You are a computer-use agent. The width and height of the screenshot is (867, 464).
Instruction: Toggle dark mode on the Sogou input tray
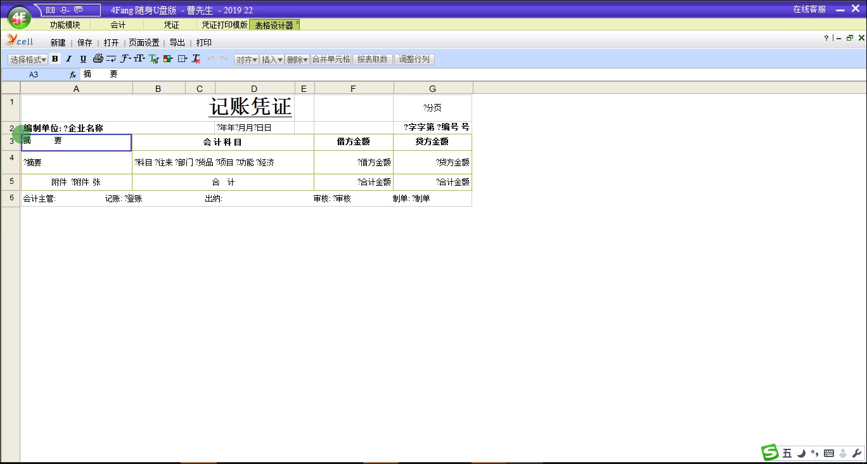pyautogui.click(x=800, y=453)
